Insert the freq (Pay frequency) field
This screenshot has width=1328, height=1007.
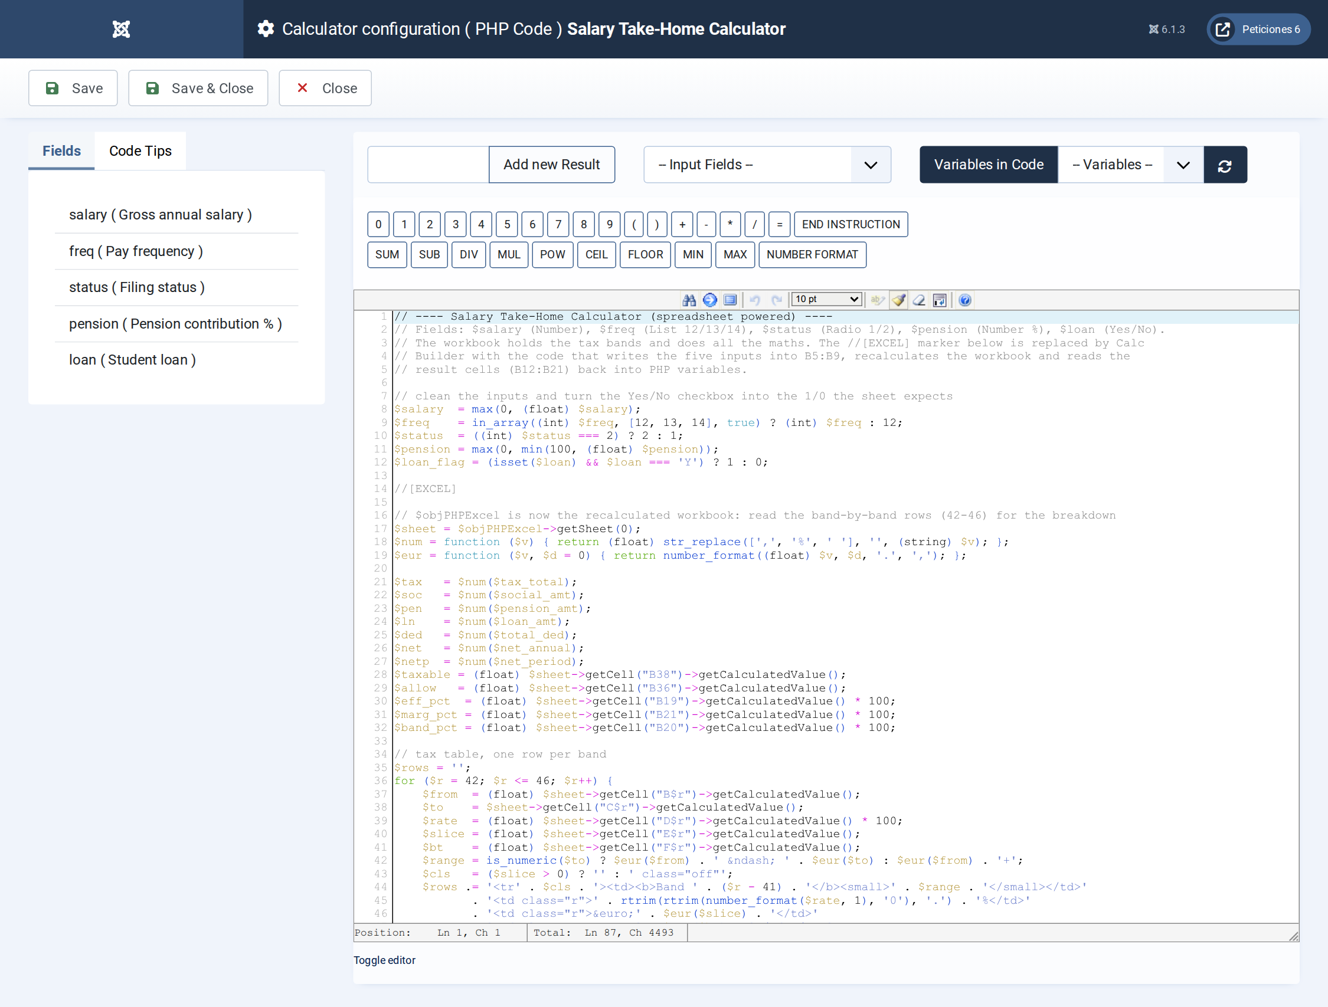coord(176,251)
